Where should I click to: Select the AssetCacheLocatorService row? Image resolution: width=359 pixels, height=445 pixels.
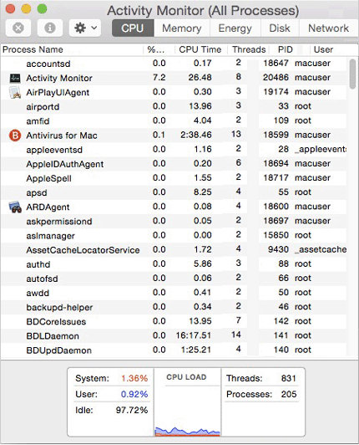tap(174, 250)
